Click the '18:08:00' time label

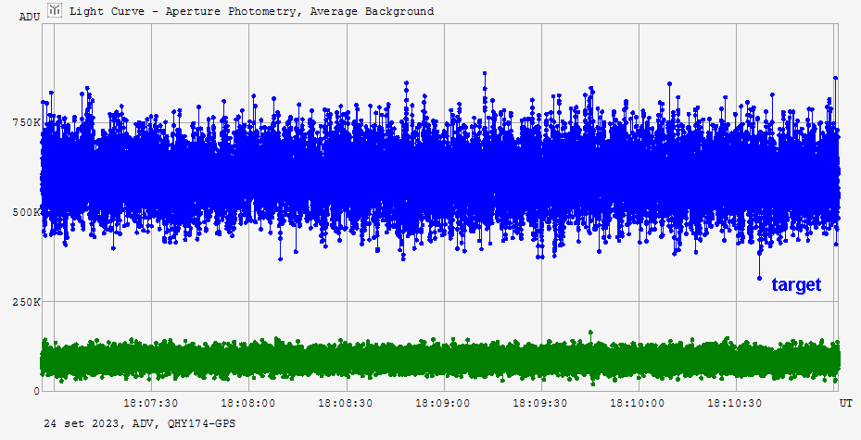coord(248,403)
